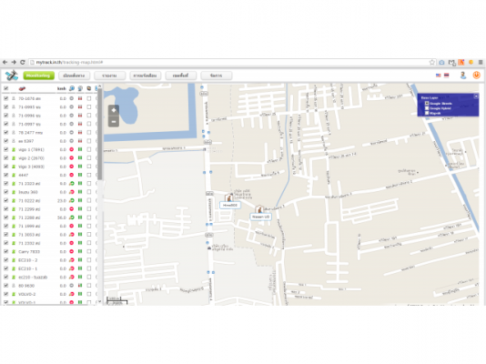486x364 pixels.
Task: Uncheck the 70-1676 vehicle checkbox
Action: pyautogui.click(x=5, y=98)
